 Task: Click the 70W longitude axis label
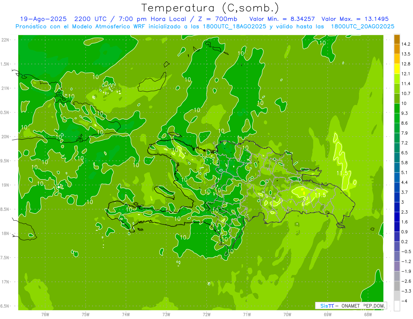(287, 315)
